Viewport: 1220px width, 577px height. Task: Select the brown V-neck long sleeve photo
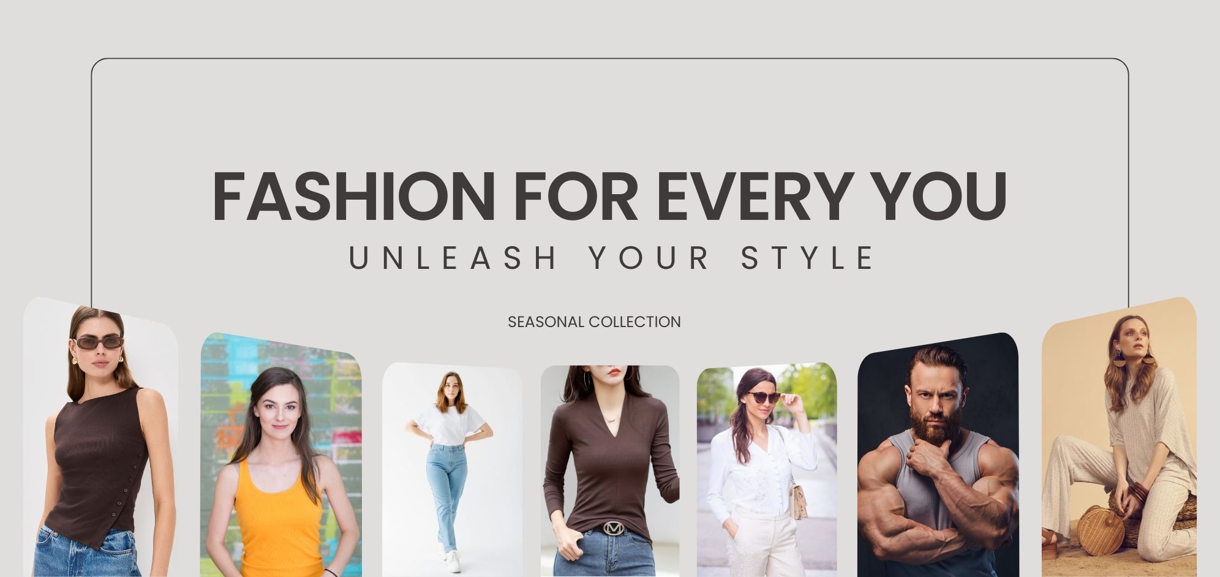610,471
